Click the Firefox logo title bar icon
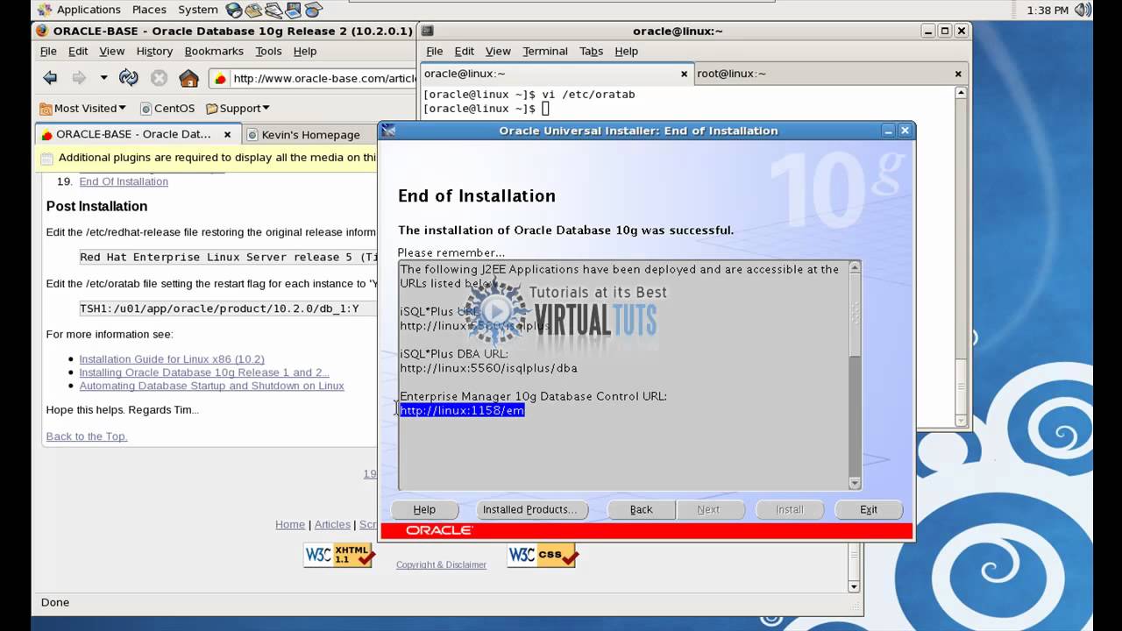 41,31
